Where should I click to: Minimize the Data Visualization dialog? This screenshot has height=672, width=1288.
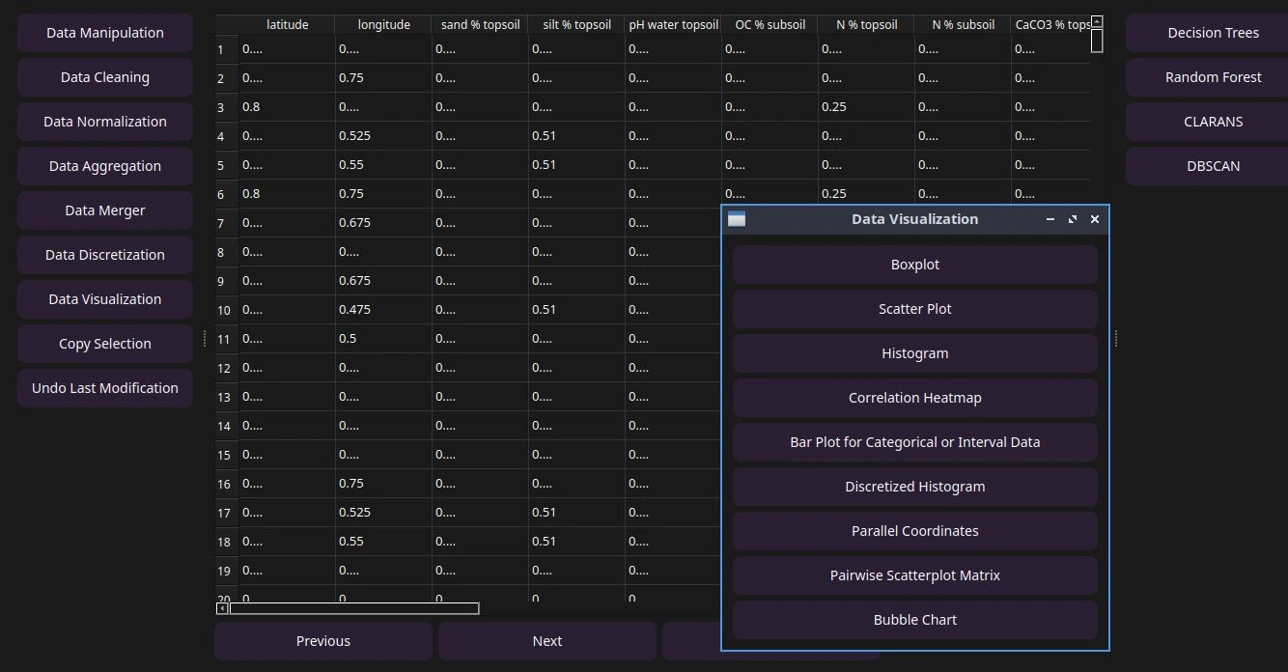point(1050,219)
